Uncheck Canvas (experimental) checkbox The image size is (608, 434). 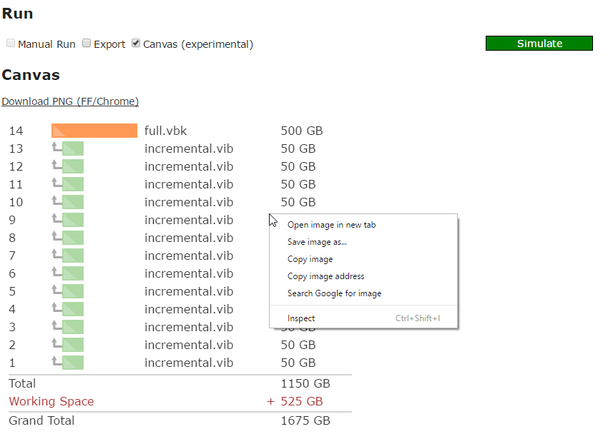136,43
